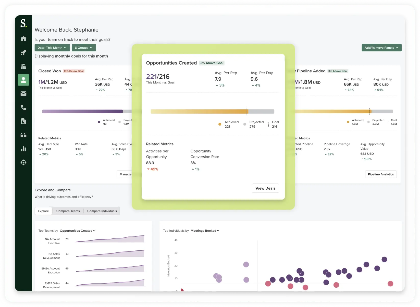Open the rocket launch icon in sidebar
This screenshot has height=307, width=420.
coord(23,52)
